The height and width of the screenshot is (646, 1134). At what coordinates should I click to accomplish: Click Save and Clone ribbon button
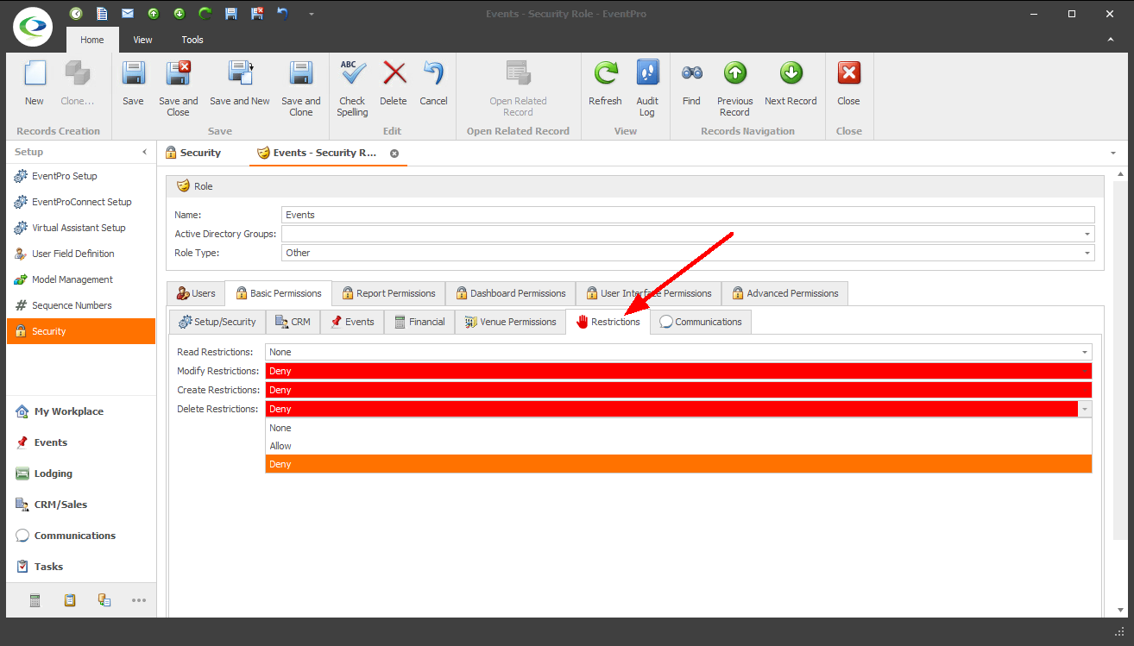point(301,88)
